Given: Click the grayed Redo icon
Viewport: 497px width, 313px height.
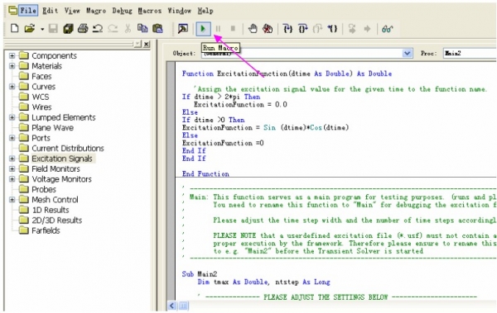Looking at the screenshot, I should click(x=113, y=29).
